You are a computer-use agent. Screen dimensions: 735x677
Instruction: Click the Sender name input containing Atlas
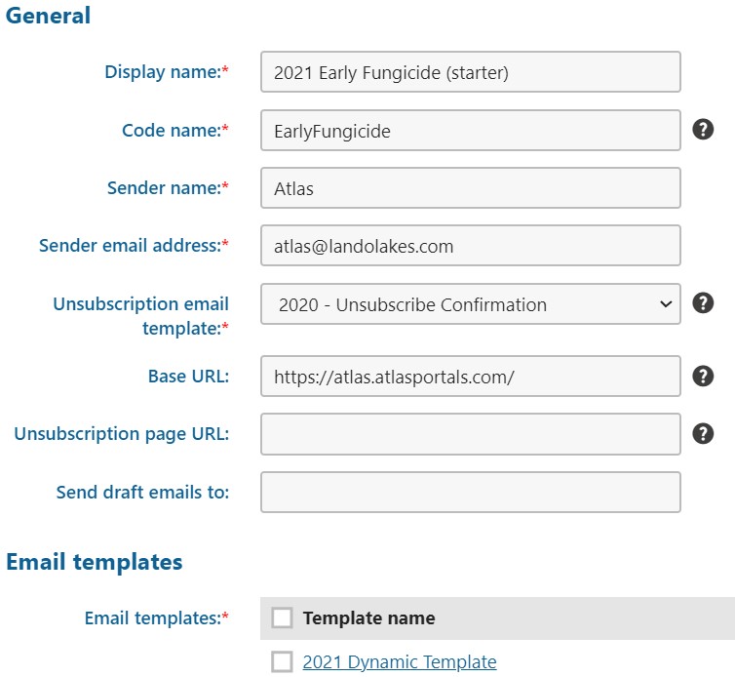[x=470, y=188]
